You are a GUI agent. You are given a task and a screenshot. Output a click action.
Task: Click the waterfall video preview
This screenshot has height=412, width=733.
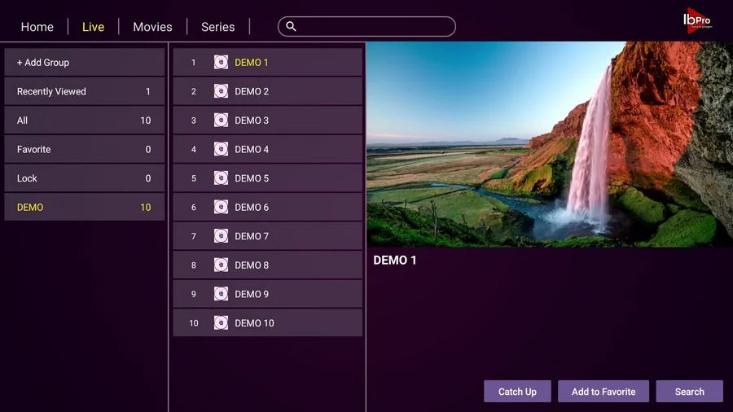click(x=550, y=144)
